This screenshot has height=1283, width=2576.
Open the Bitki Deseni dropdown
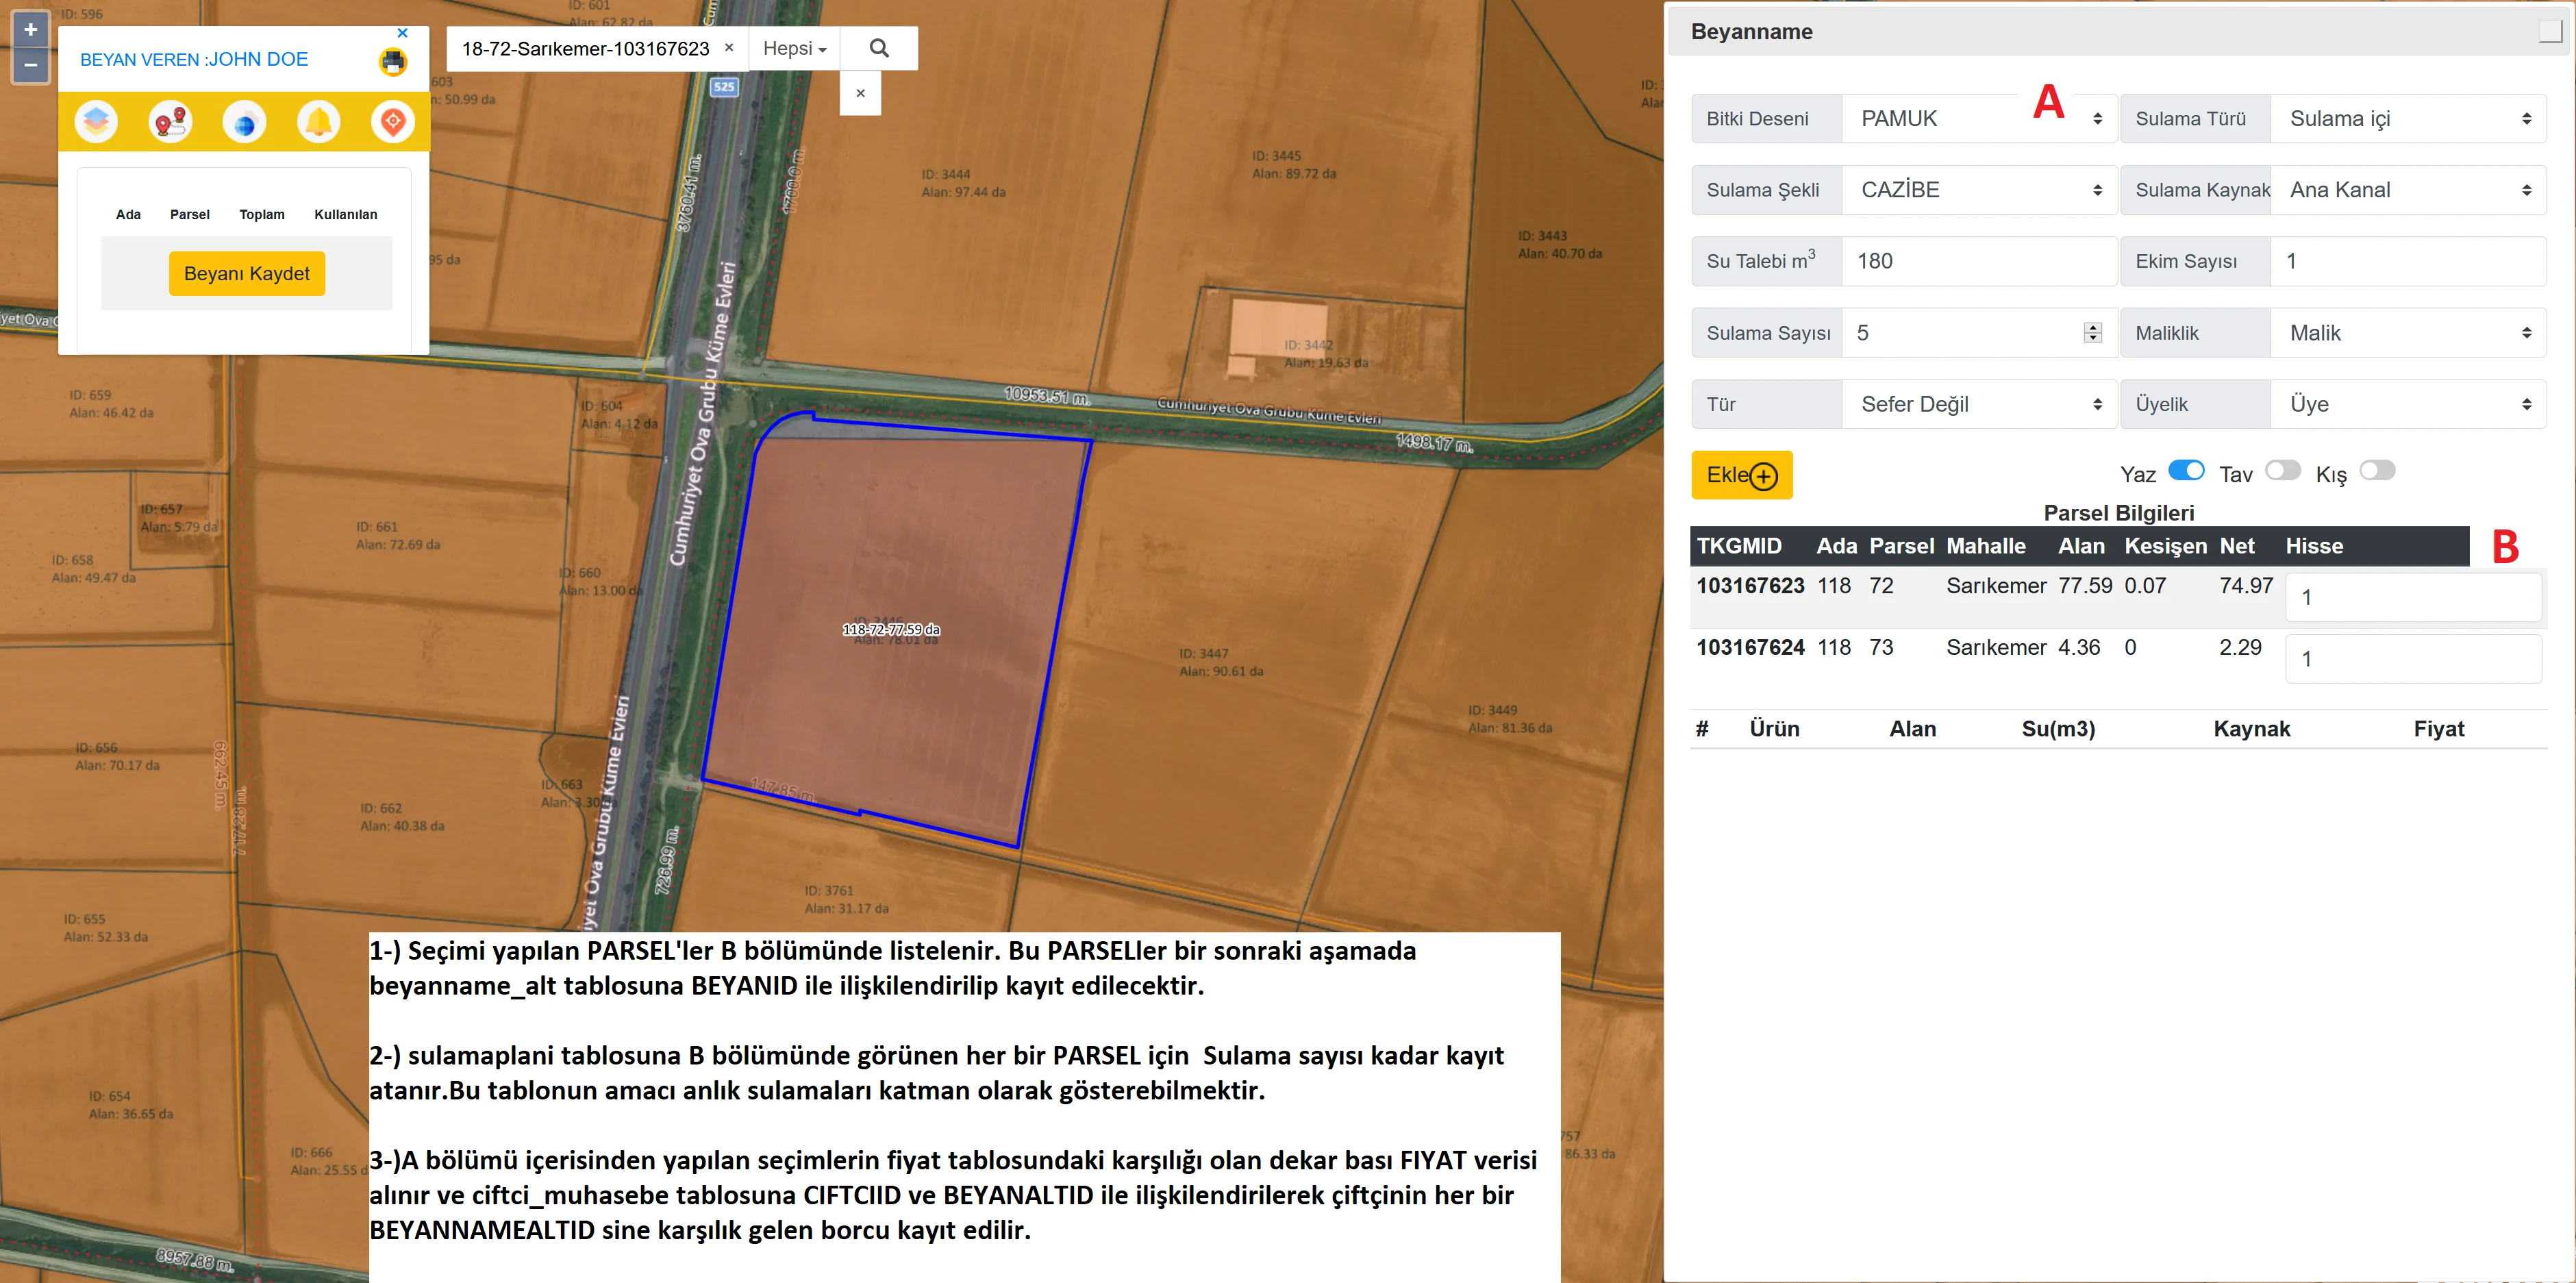1978,119
